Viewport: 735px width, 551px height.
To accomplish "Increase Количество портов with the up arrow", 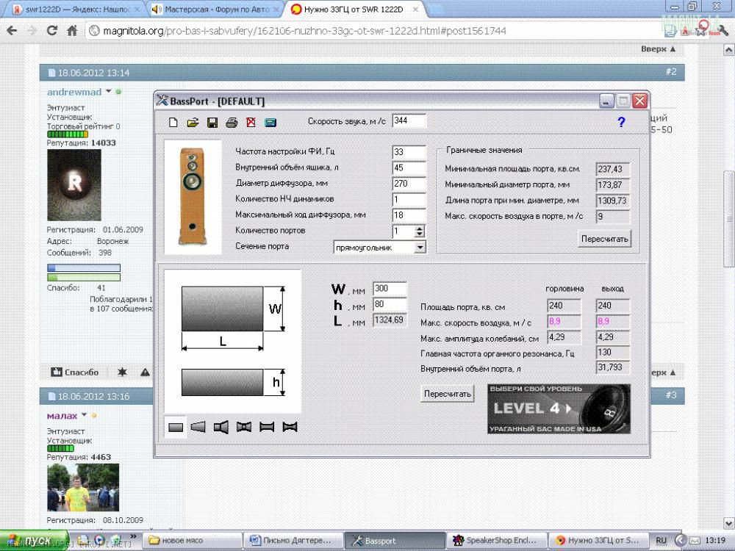I will point(420,228).
